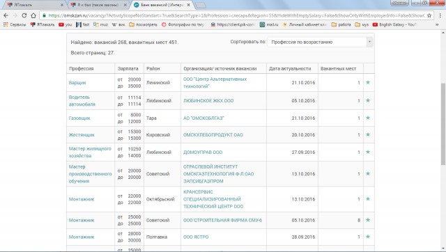Open the English Galaxy YouTube bookmark
446x252 pixels.
tap(394, 25)
